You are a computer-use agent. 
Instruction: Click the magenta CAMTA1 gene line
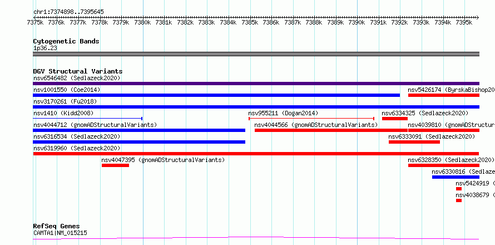click(256, 238)
